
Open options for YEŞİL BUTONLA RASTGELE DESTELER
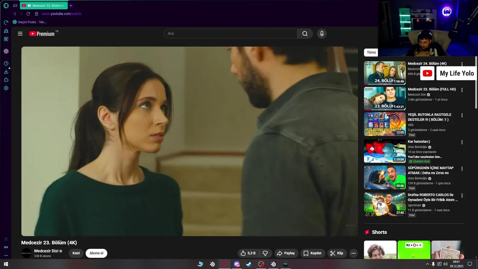coord(462,115)
